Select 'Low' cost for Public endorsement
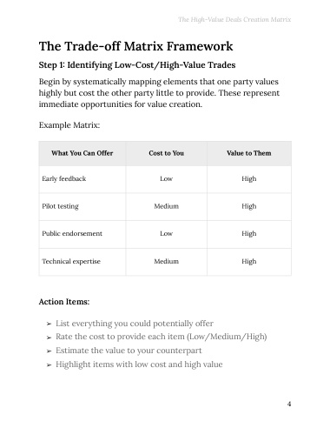 point(166,233)
